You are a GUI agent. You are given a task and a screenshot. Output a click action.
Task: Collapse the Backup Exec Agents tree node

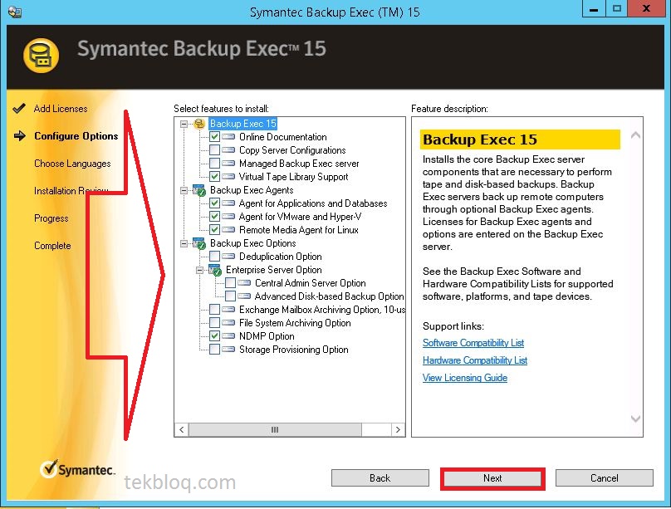pyautogui.click(x=184, y=190)
